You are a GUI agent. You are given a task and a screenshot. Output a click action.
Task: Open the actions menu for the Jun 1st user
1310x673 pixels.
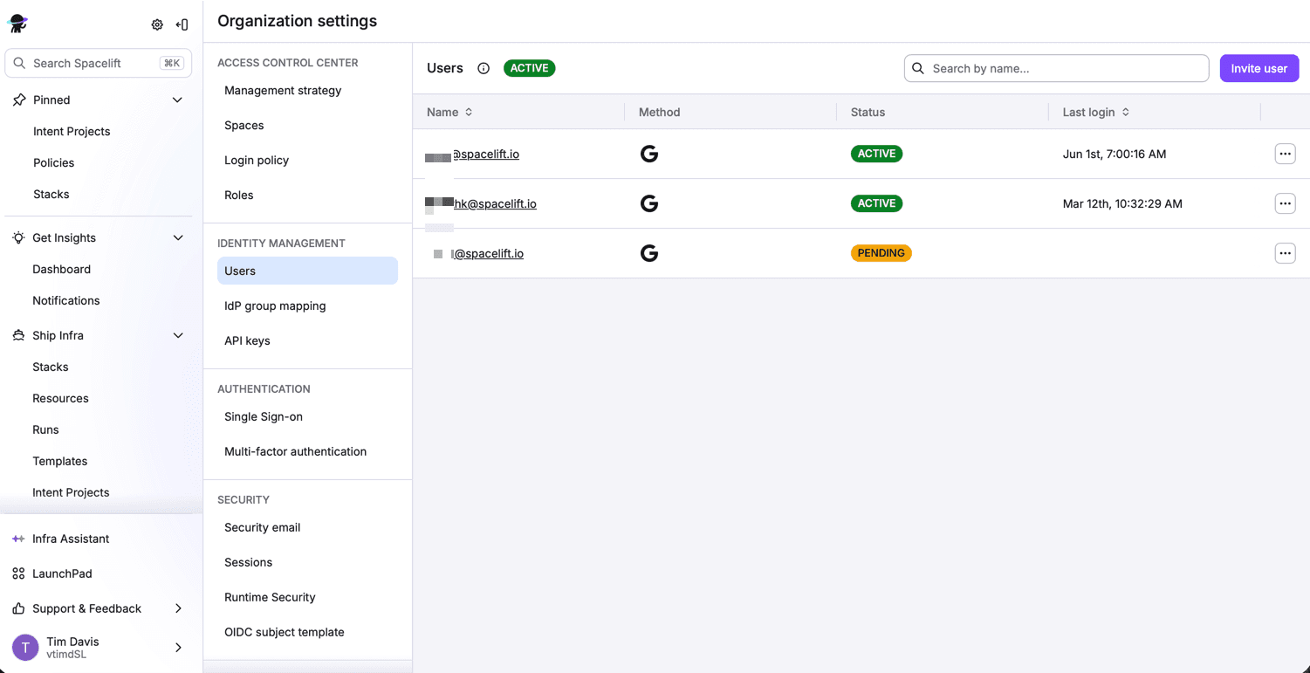click(x=1285, y=154)
